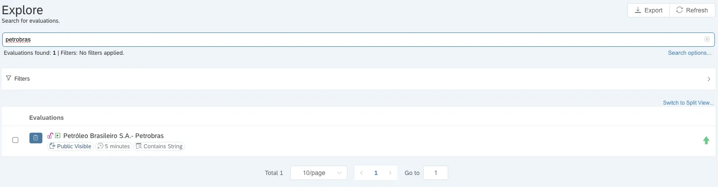Select the Petróleo Brasileiro evaluation checkbox

coord(16,140)
